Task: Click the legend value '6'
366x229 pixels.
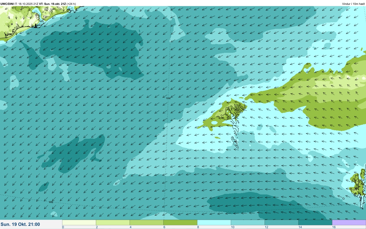Action: [x=164, y=227]
